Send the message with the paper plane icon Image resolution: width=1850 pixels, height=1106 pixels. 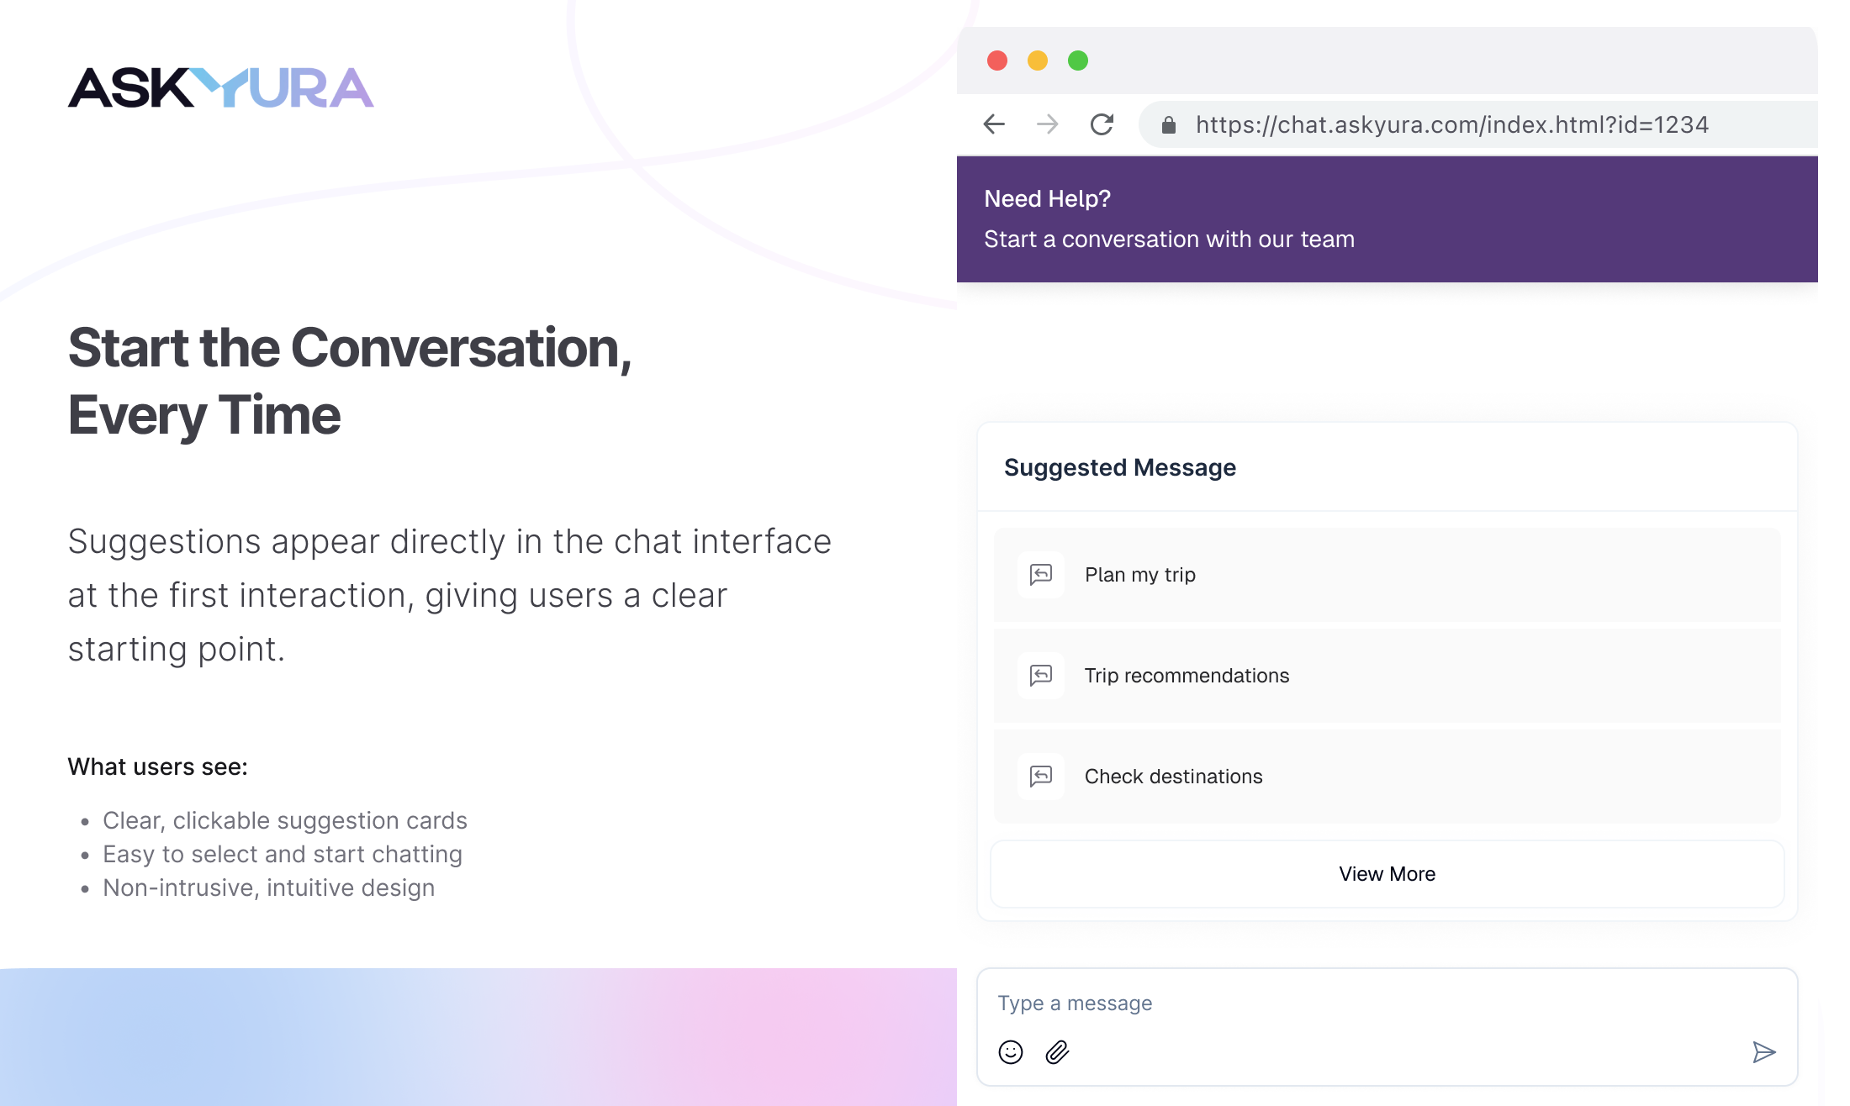[1764, 1051]
